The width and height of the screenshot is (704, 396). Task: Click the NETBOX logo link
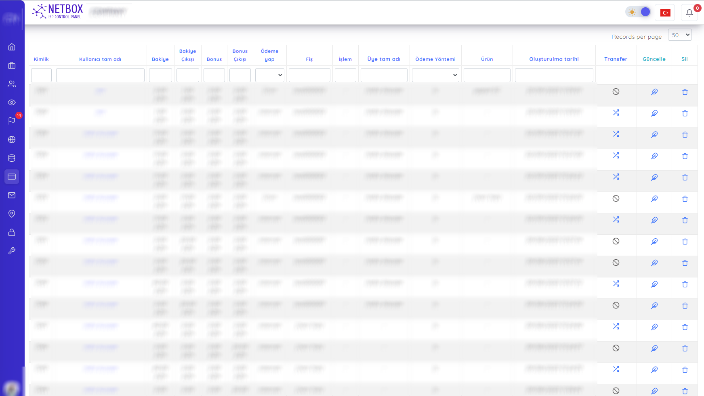click(58, 12)
